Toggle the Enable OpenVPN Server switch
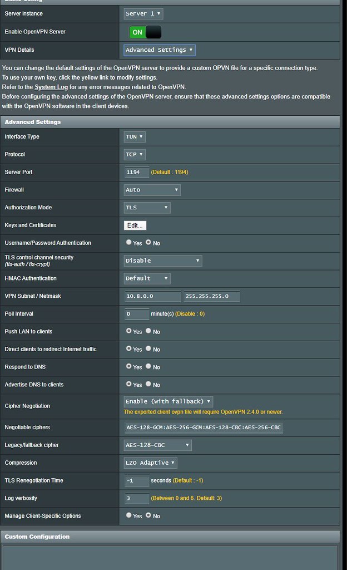 tap(145, 32)
